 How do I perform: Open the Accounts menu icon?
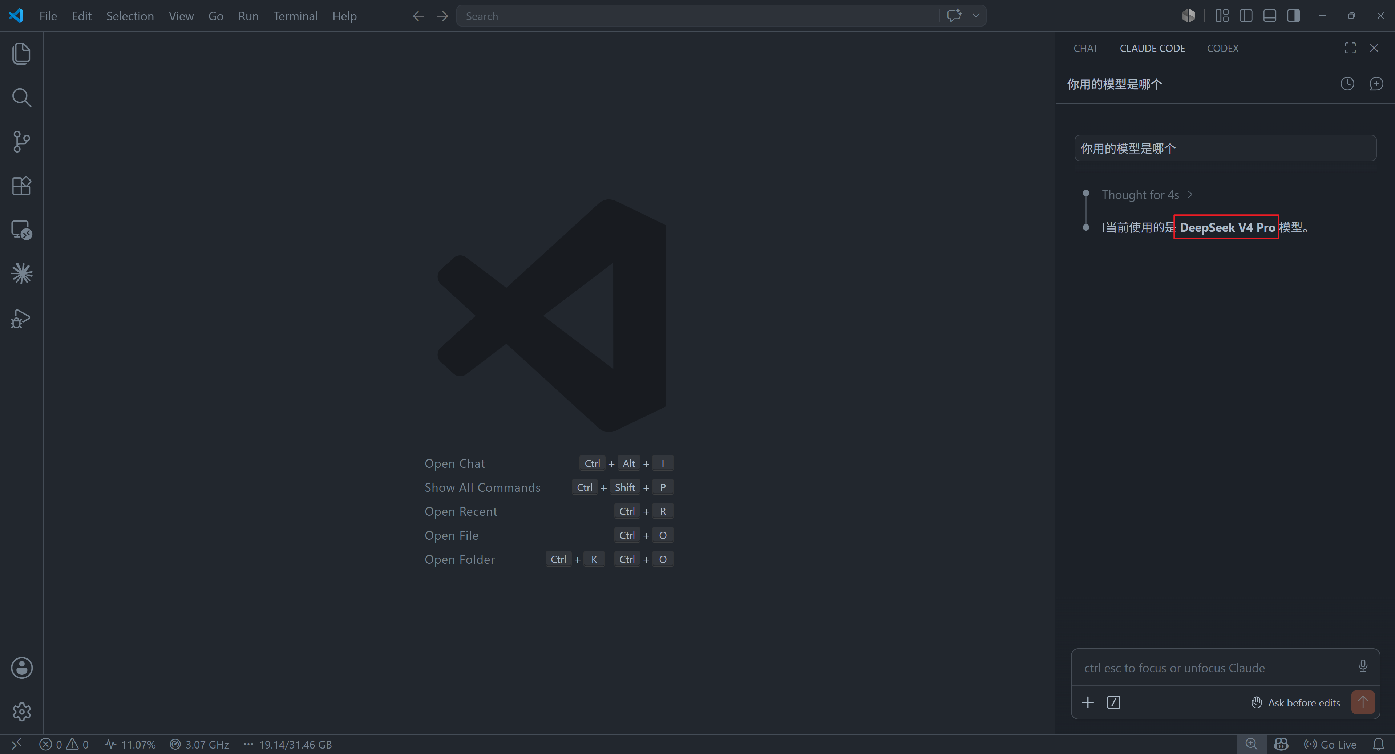coord(22,668)
